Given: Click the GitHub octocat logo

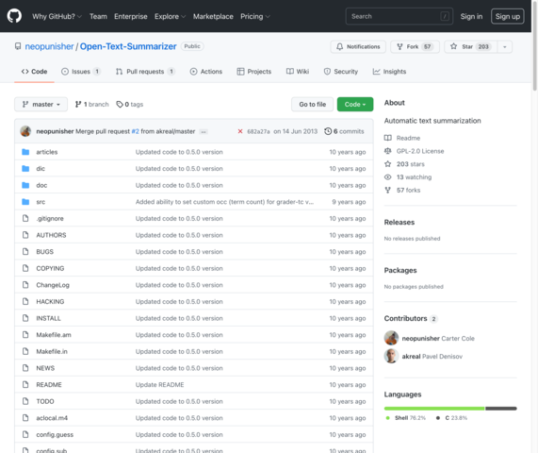Looking at the screenshot, I should pos(14,16).
